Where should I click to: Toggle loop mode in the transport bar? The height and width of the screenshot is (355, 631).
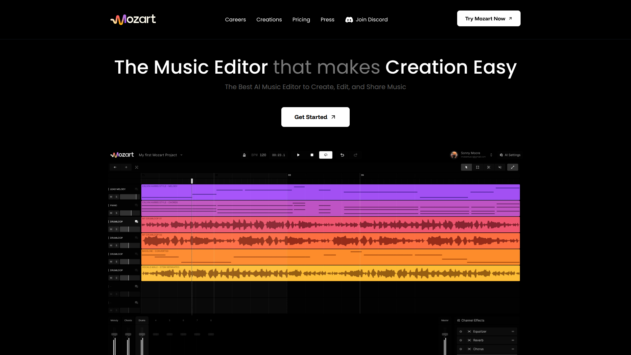point(326,155)
